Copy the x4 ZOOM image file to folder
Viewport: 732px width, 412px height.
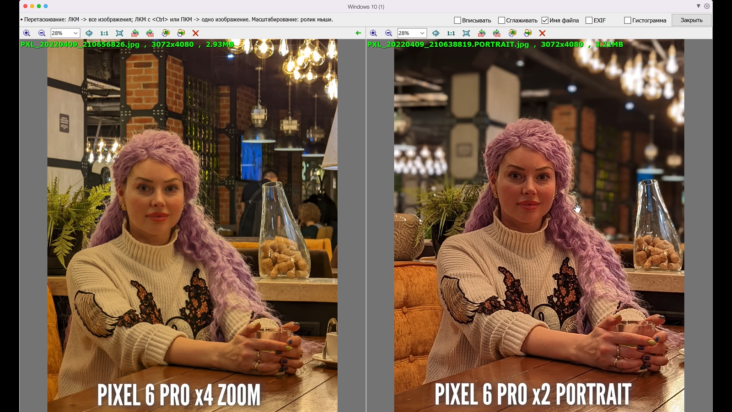click(x=166, y=33)
